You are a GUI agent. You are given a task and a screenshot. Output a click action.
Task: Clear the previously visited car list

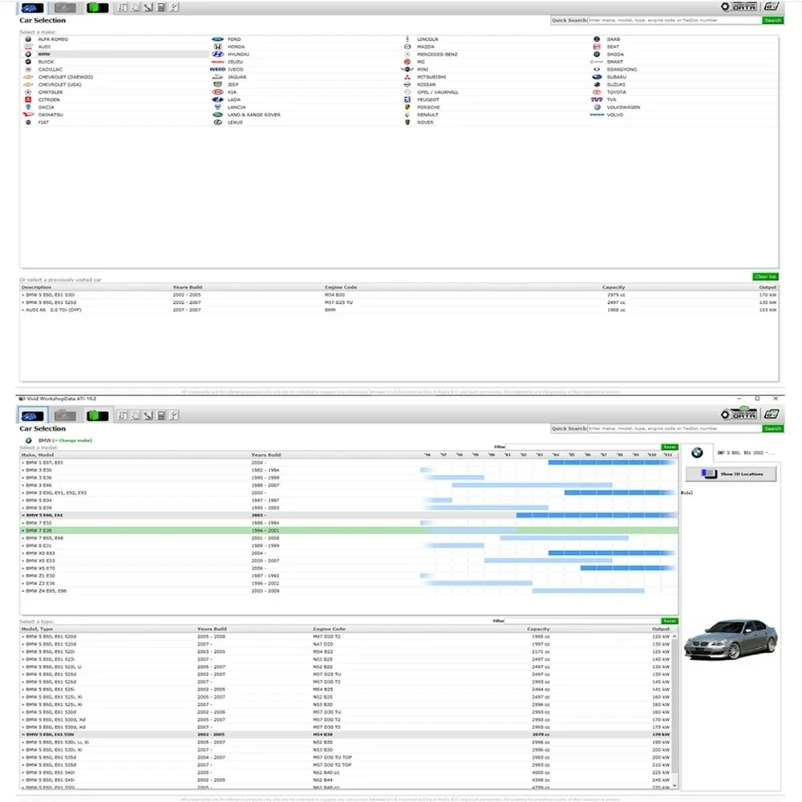[765, 277]
